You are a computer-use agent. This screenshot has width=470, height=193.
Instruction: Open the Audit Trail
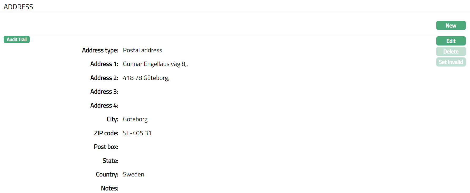(x=17, y=39)
